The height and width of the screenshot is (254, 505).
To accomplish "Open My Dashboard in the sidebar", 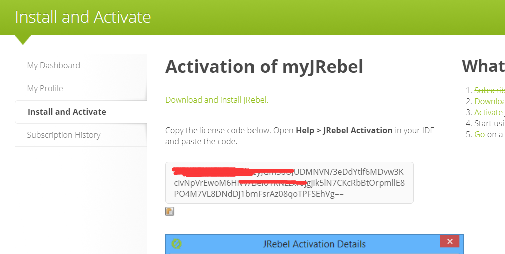I will [x=53, y=65].
